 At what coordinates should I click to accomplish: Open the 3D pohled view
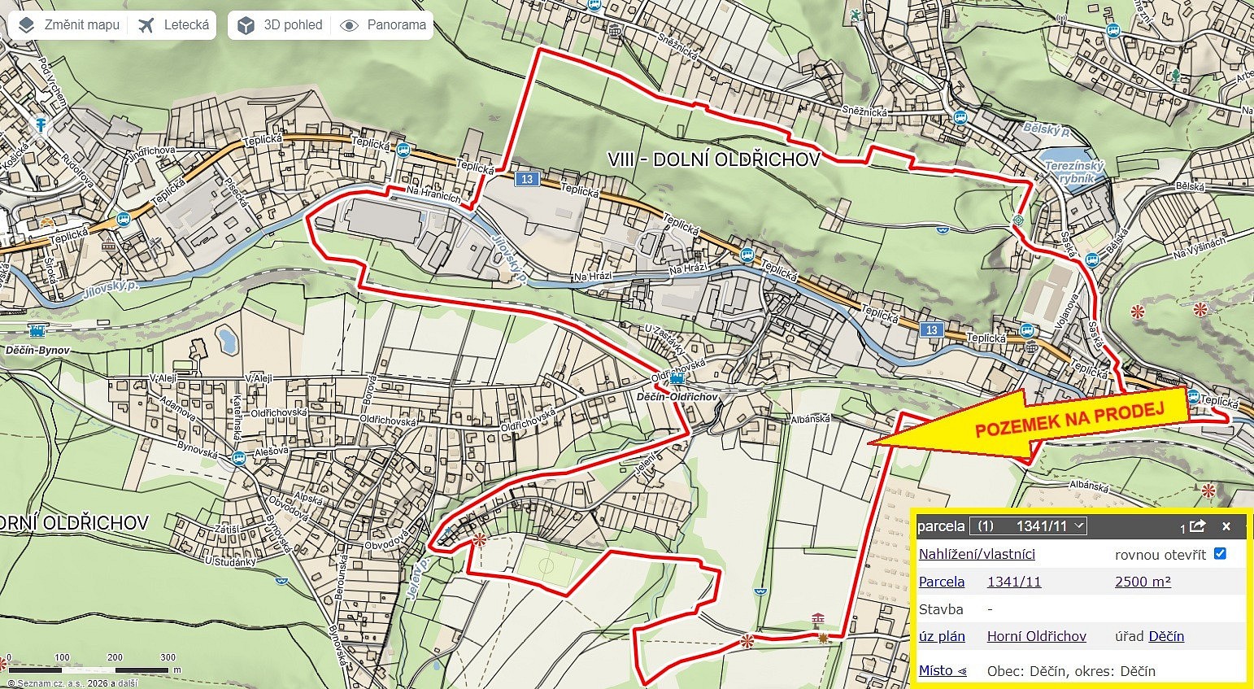click(281, 25)
